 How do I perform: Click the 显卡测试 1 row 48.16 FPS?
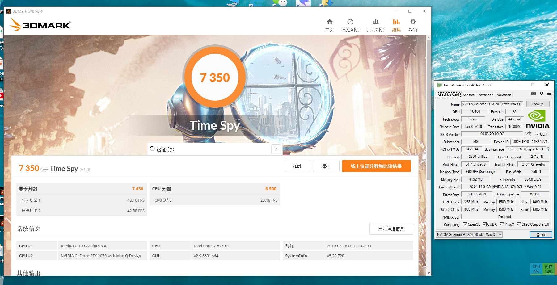82,200
